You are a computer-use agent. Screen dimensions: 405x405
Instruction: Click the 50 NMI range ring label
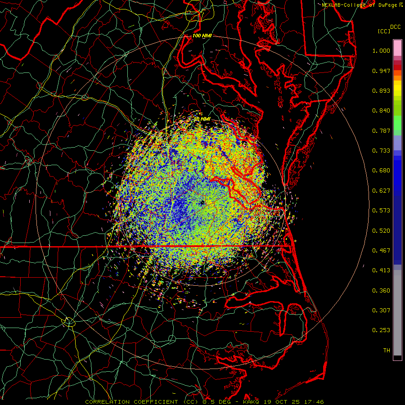[x=202, y=119]
